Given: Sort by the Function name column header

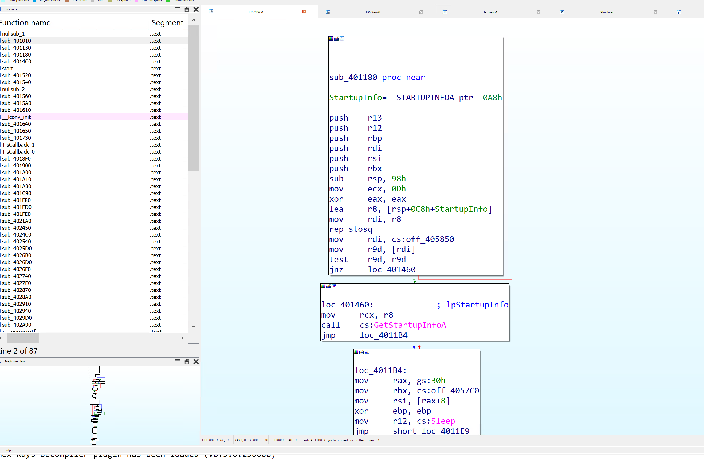Looking at the screenshot, I should [74, 23].
